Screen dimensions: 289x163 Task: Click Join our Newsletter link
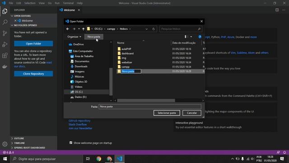coord(80,128)
